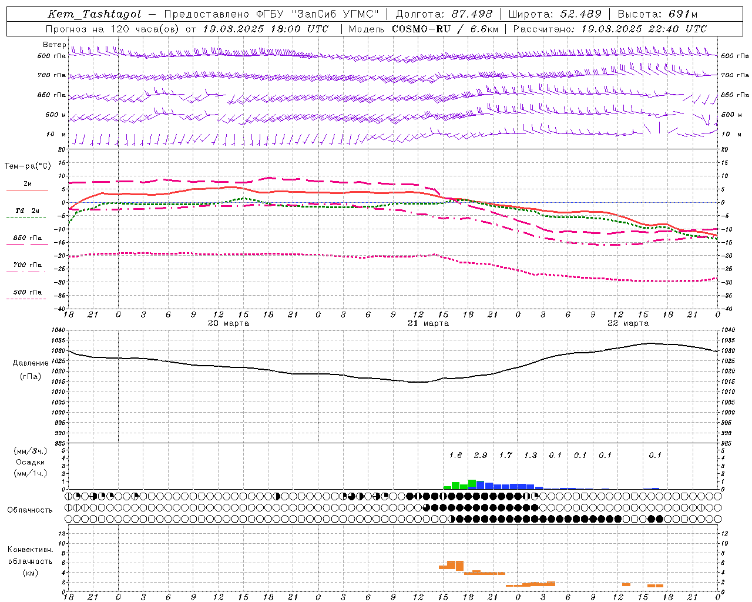Image resolution: width=752 pixels, height=602 pixels.
Task: Click the 'Td 2м' dew point legend entry
Action: click(27, 210)
